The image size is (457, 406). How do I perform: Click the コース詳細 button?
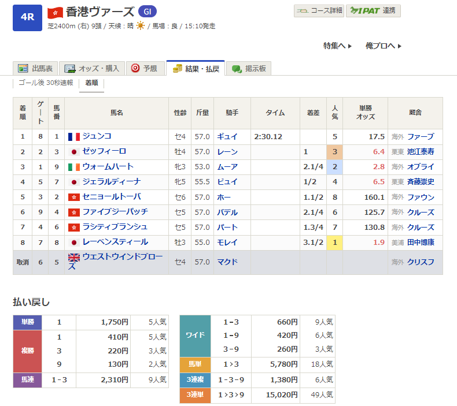pyautogui.click(x=319, y=11)
